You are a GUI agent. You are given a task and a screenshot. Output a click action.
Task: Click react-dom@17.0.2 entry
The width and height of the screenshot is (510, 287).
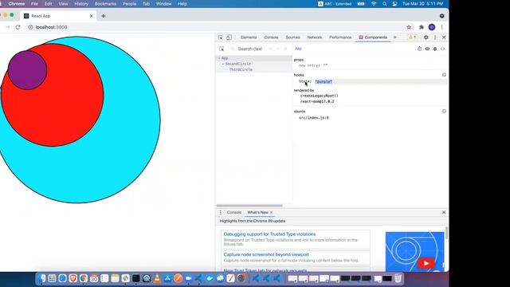pos(317,101)
